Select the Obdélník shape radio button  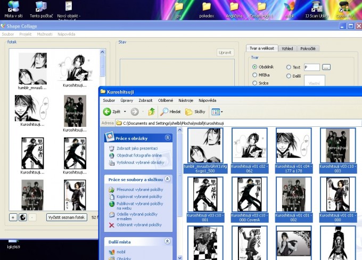click(254, 67)
